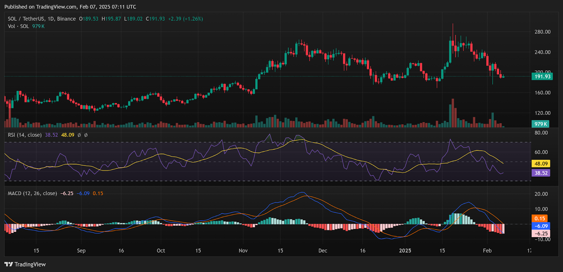The image size is (563, 272).
Task: Click the volume reading 979K in the legend
Action: coord(38,26)
